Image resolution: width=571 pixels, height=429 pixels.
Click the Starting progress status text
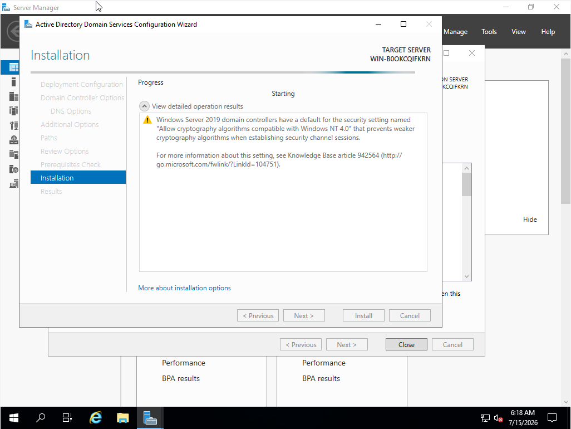pos(283,94)
